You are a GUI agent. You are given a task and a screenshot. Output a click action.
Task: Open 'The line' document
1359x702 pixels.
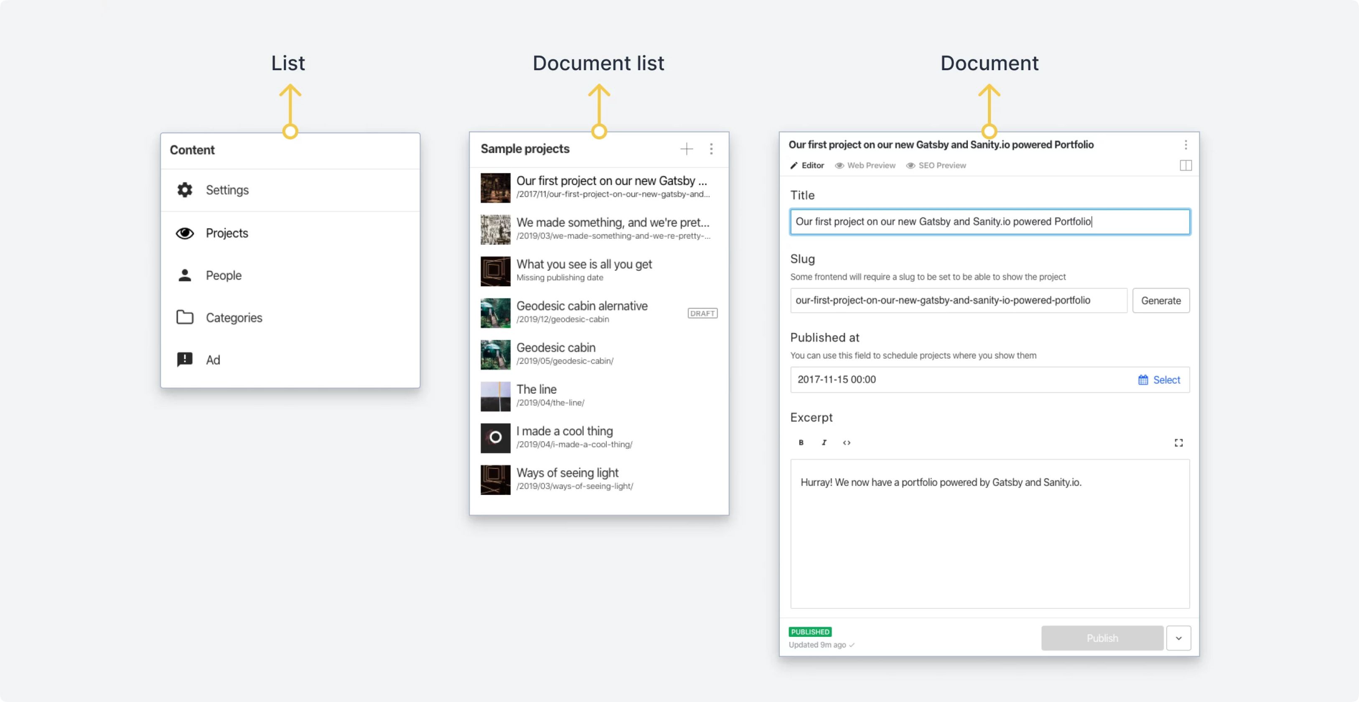coord(599,396)
